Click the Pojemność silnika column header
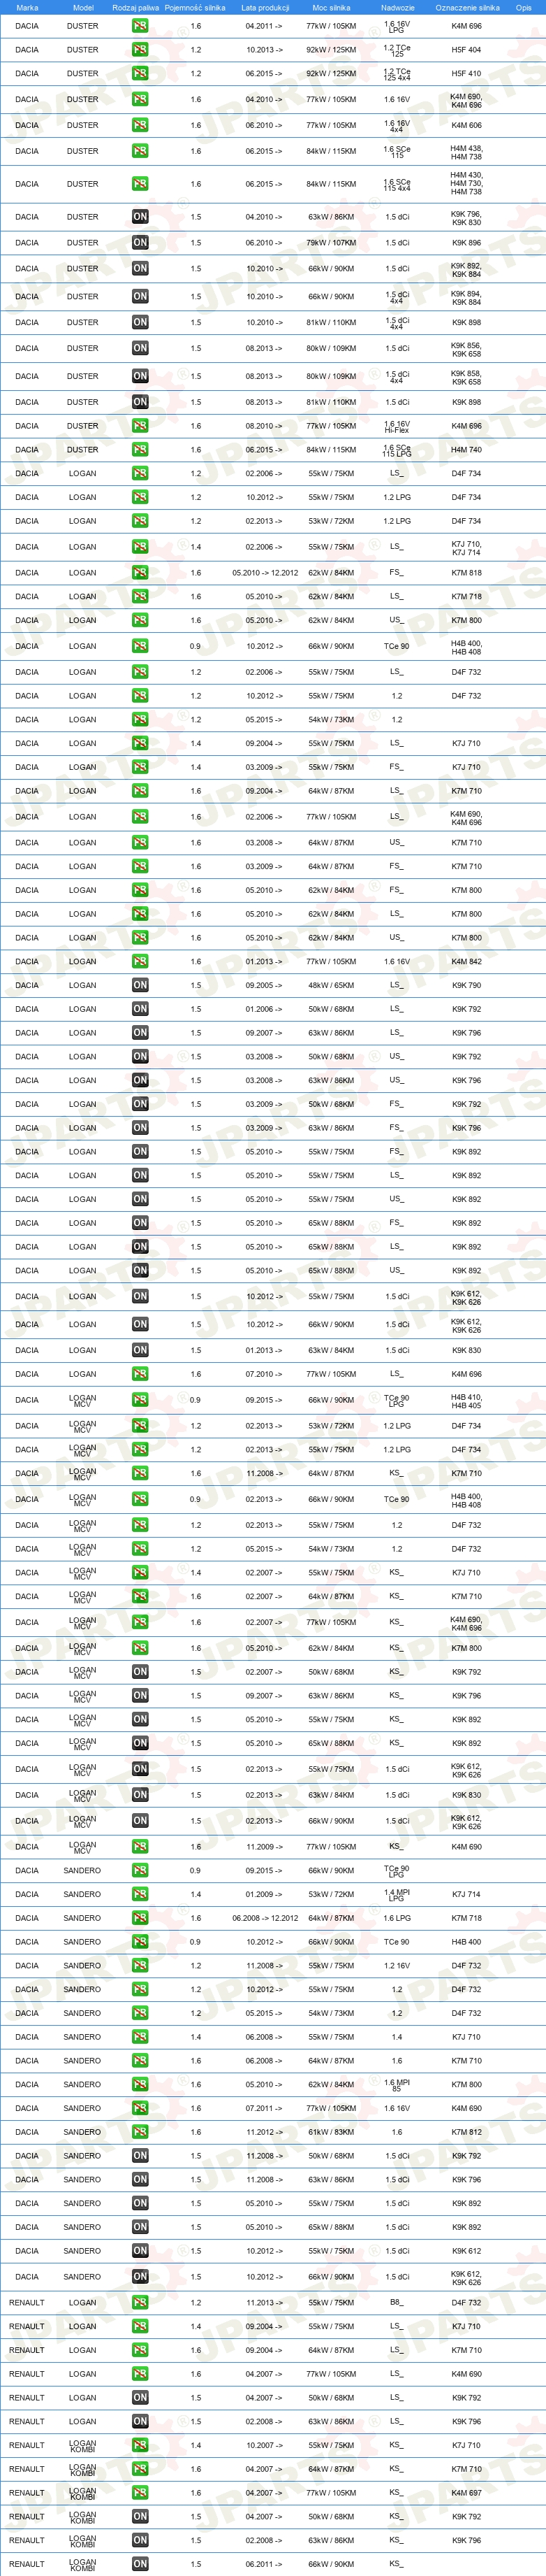546x2576 pixels. click(x=195, y=7)
